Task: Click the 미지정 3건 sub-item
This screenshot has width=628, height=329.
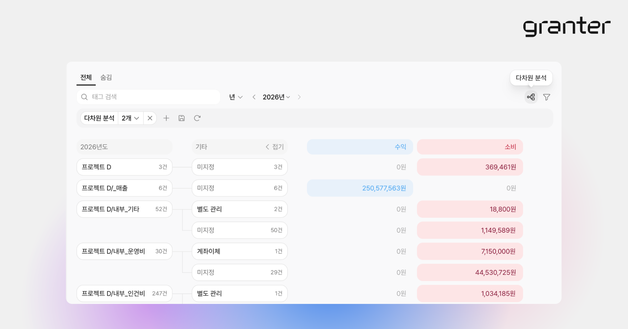Action: point(240,167)
